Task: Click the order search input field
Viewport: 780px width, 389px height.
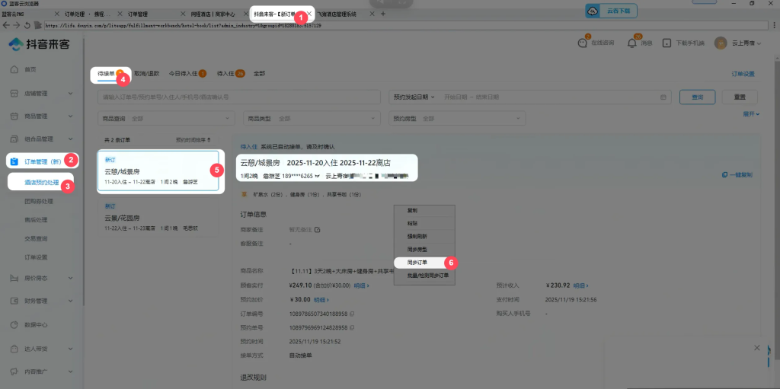Action: click(239, 97)
